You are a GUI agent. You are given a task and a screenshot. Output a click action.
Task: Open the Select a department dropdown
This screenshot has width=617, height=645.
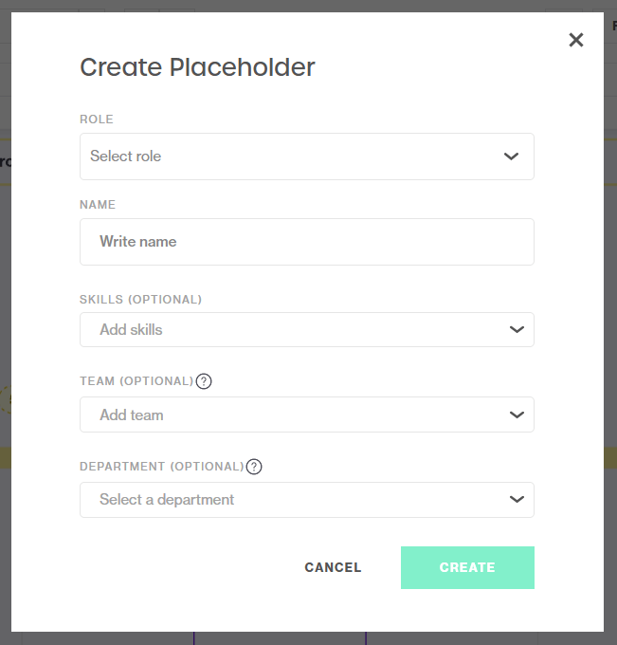[284, 500]
